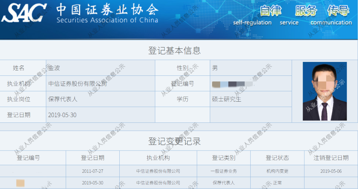The height and width of the screenshot is (189, 358).
Task: Click the profile photo thumbnail
Action: 325,91
